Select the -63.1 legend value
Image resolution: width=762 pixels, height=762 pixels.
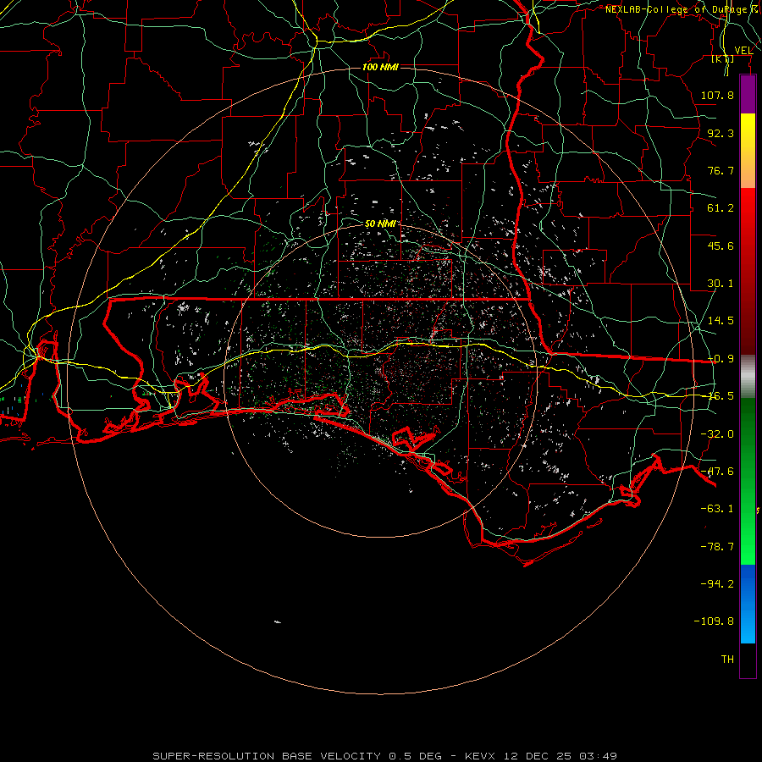coord(717,509)
